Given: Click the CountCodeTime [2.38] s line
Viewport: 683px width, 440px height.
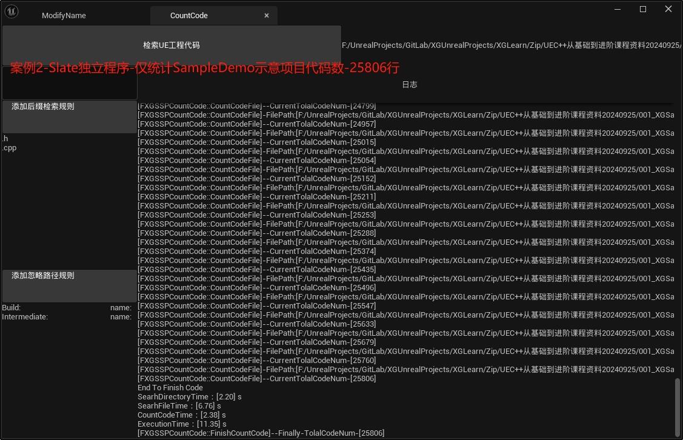Looking at the screenshot, I should coord(182,415).
